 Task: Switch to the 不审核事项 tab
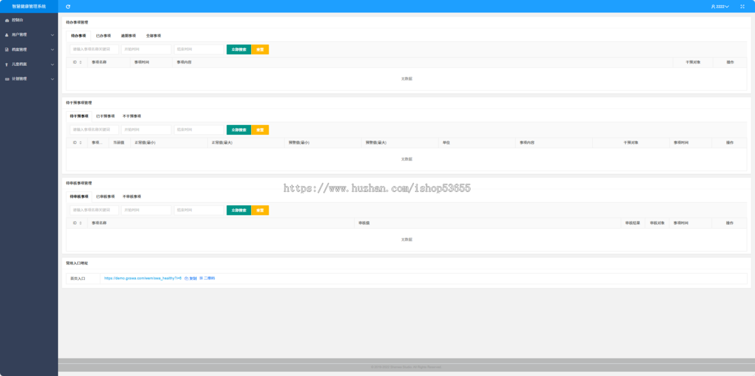click(x=132, y=196)
